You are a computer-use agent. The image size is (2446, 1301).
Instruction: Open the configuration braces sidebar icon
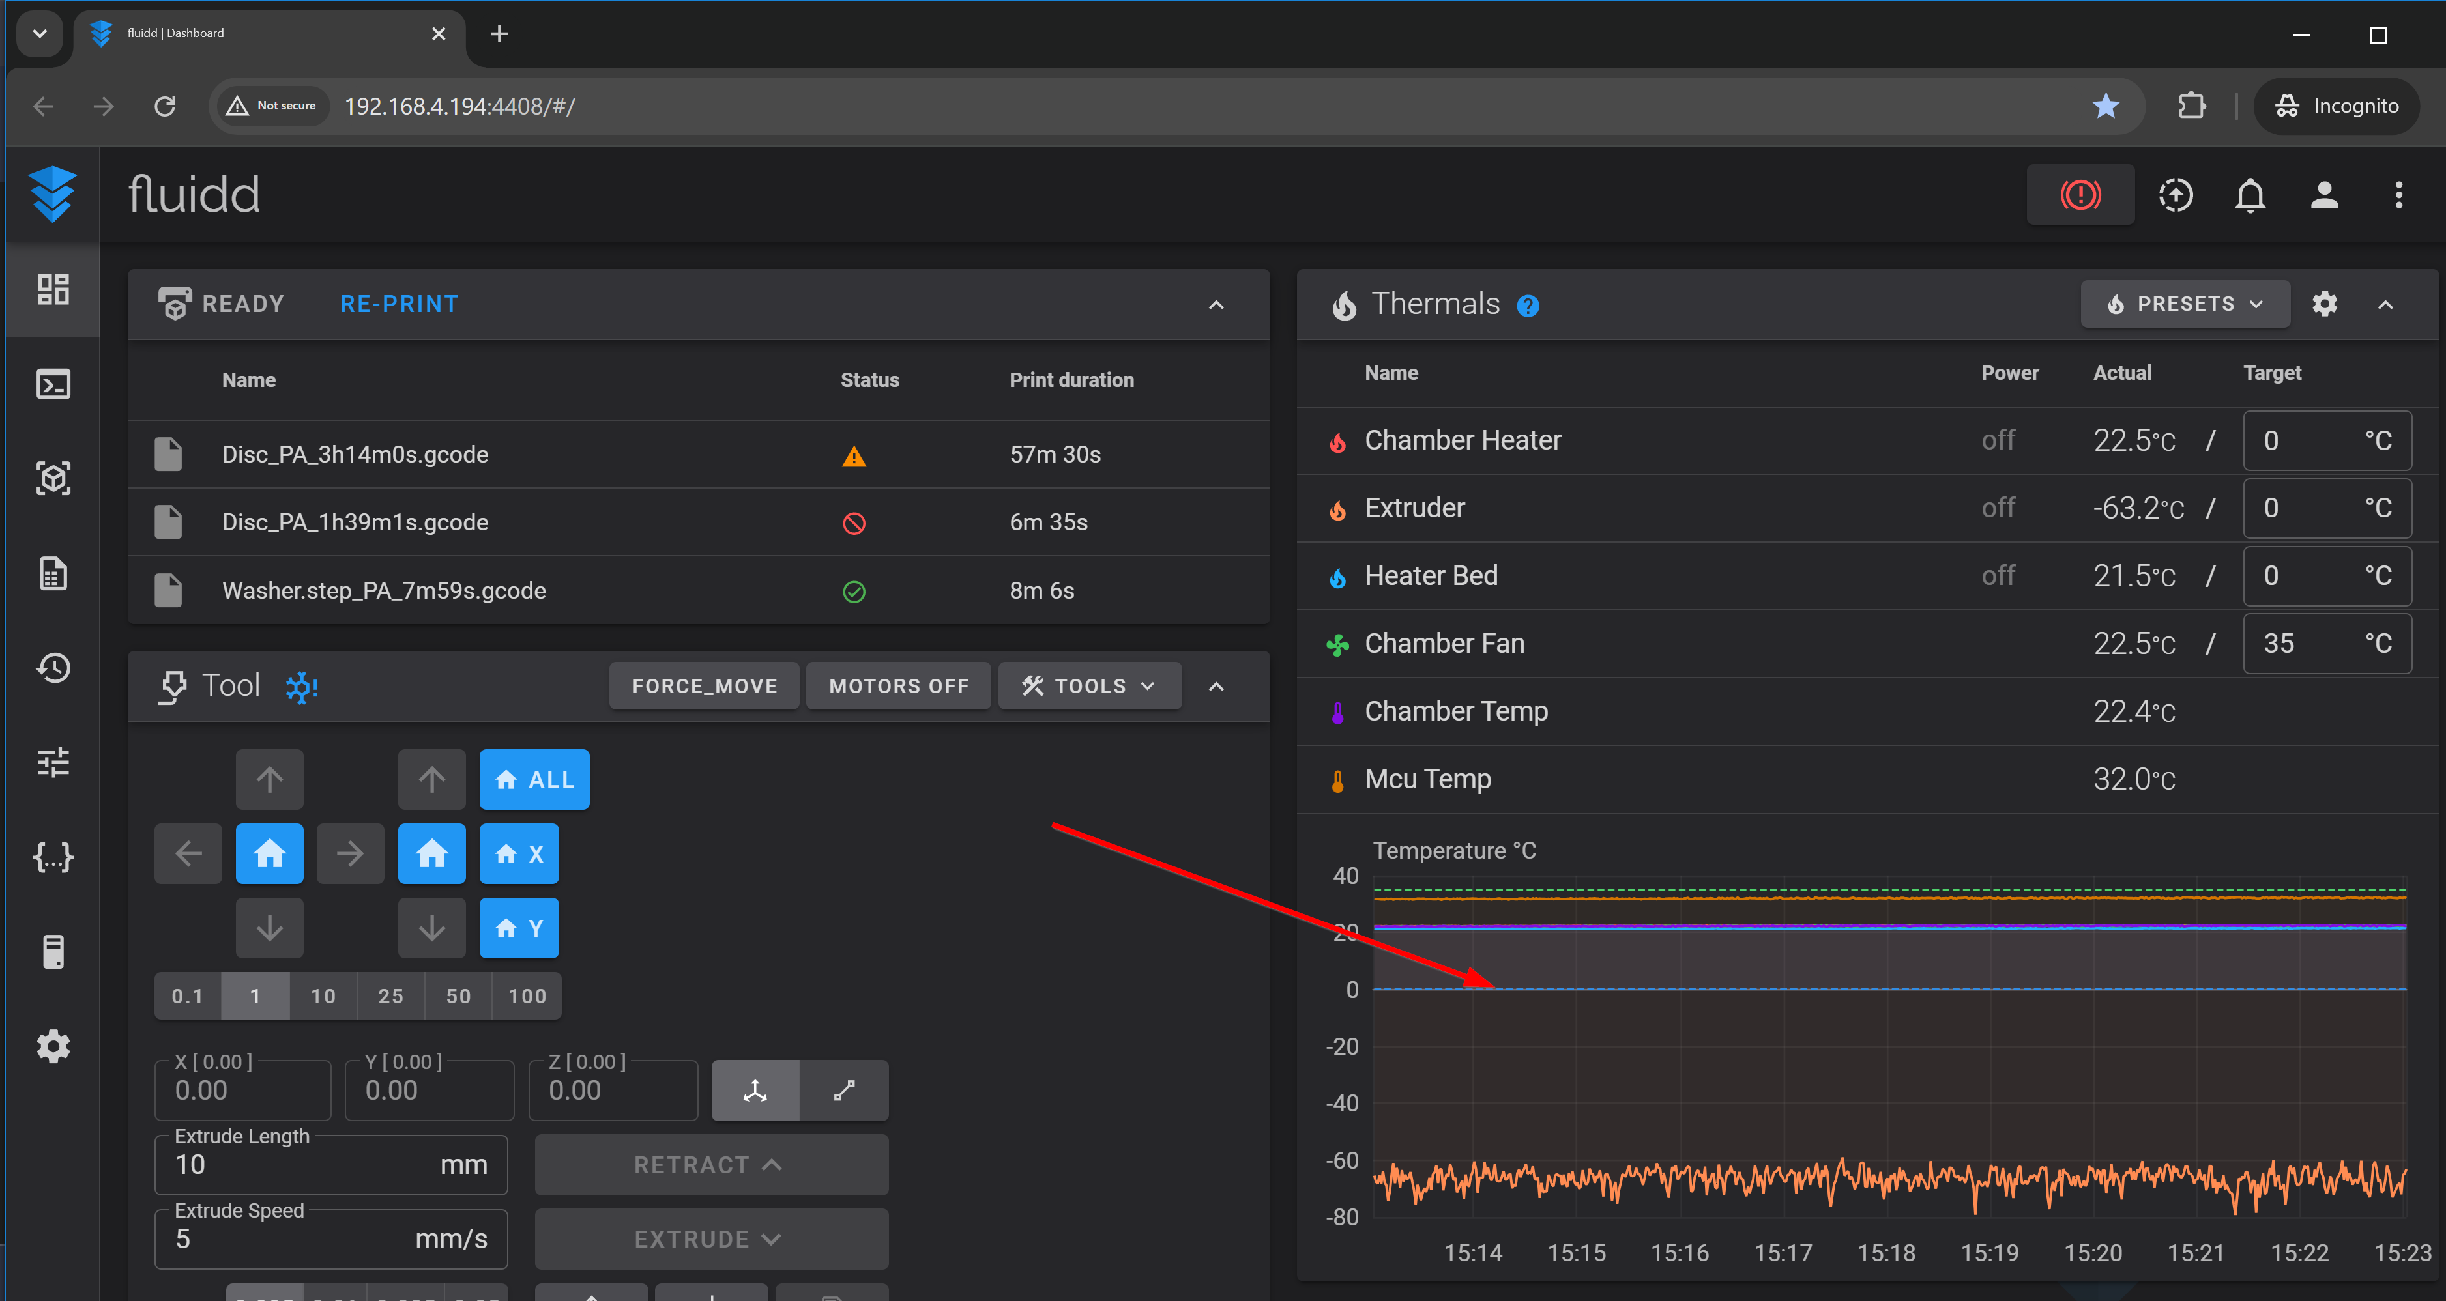tap(53, 857)
